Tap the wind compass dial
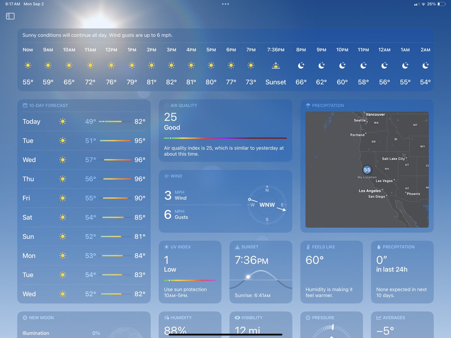The image size is (451, 338). pyautogui.click(x=267, y=205)
